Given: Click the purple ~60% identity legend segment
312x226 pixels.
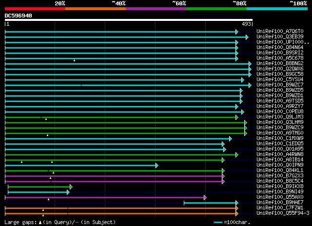Looking at the screenshot, I should (156, 9).
